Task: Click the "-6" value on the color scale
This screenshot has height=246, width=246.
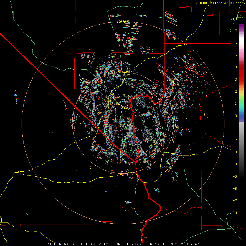Action: click(x=235, y=189)
